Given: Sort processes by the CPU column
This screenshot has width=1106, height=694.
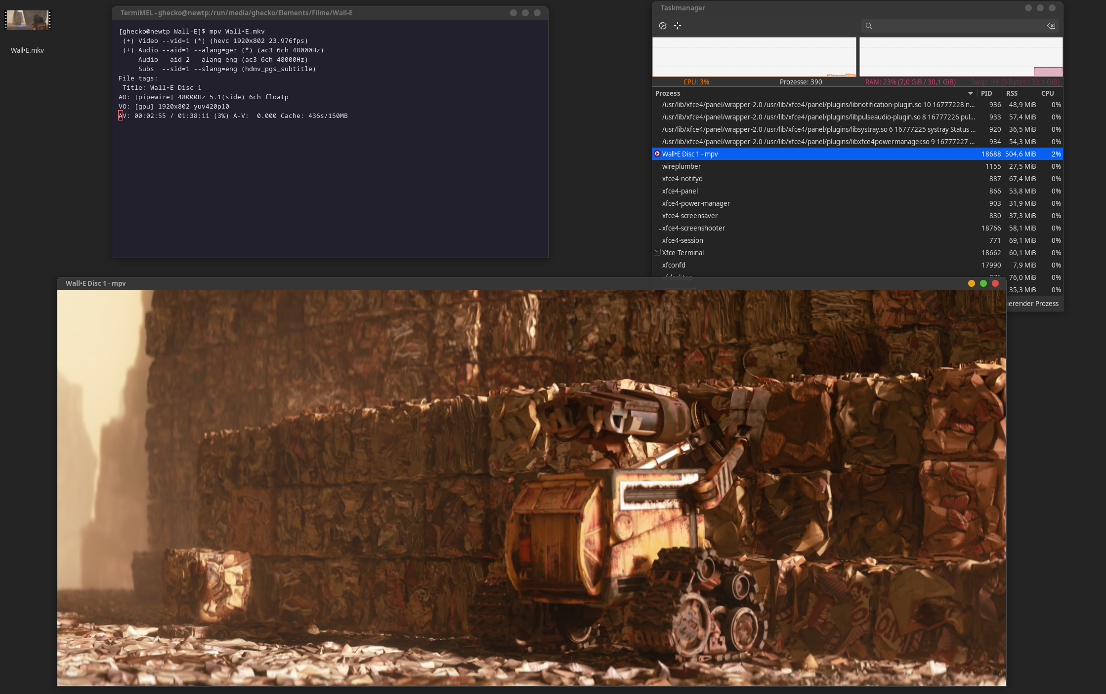Looking at the screenshot, I should click(x=1050, y=93).
